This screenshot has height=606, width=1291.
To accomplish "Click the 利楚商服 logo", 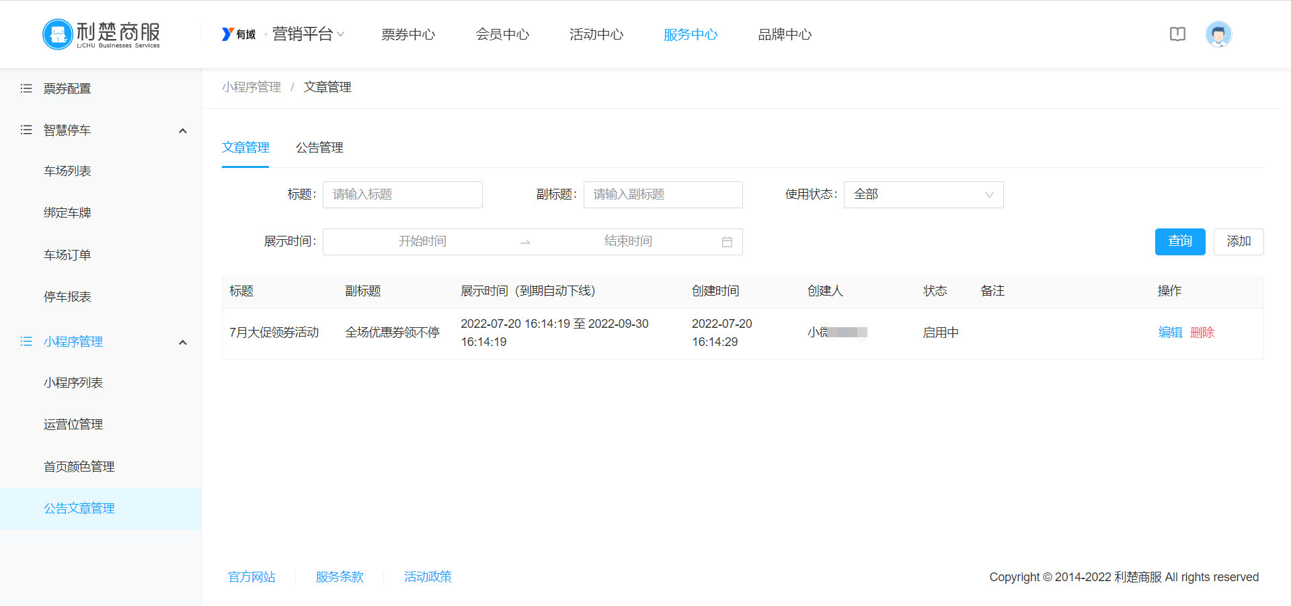I will tap(102, 34).
